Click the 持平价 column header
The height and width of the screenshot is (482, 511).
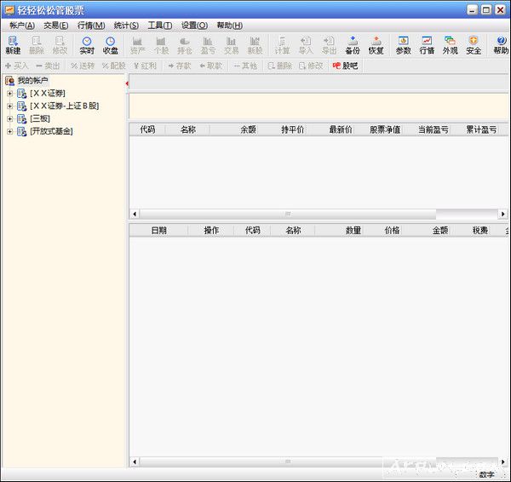(292, 129)
